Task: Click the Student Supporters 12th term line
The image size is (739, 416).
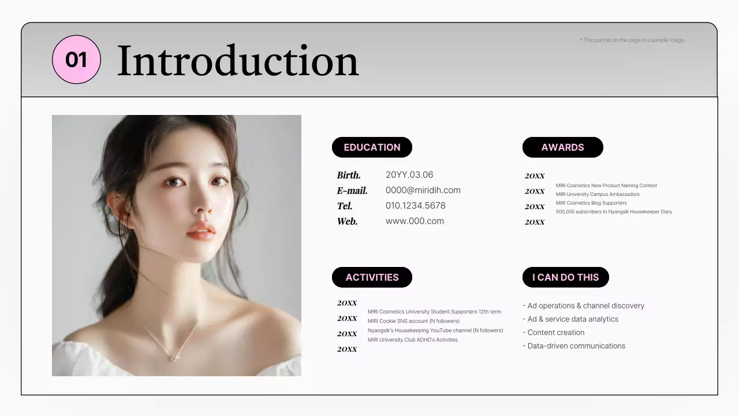Action: click(434, 312)
